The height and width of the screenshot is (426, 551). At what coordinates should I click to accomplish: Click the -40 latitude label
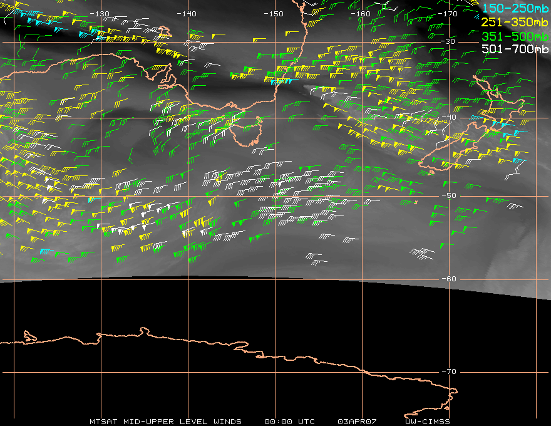[x=449, y=118]
